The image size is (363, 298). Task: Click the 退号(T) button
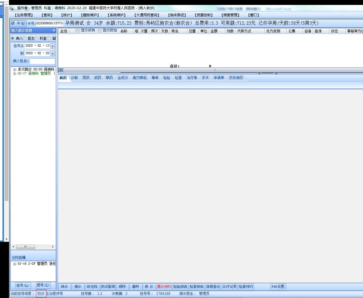click(x=43, y=285)
